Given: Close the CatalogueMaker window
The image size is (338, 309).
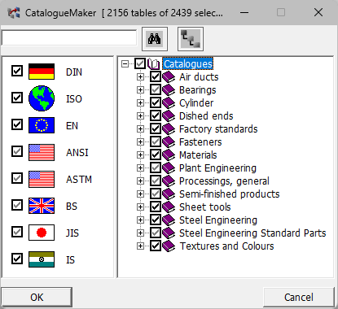Looking at the screenshot, I should [x=318, y=12].
